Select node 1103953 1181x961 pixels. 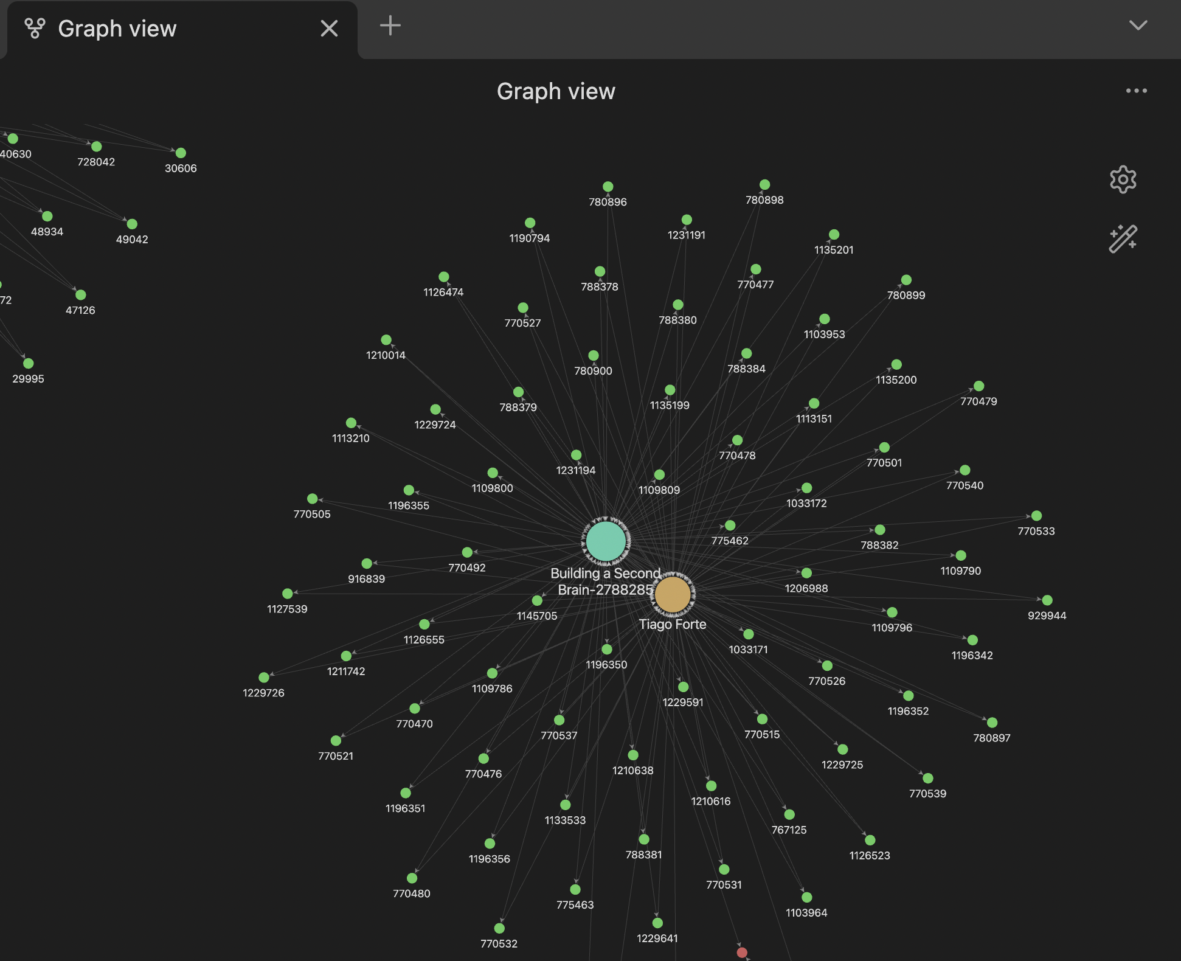(x=824, y=319)
